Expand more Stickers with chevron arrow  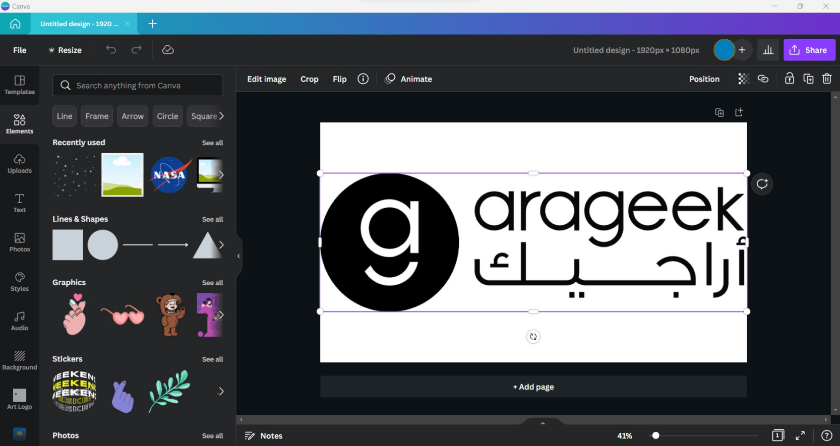tap(221, 392)
